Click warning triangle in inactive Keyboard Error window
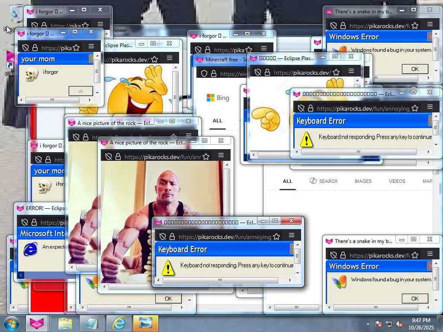 306,140
